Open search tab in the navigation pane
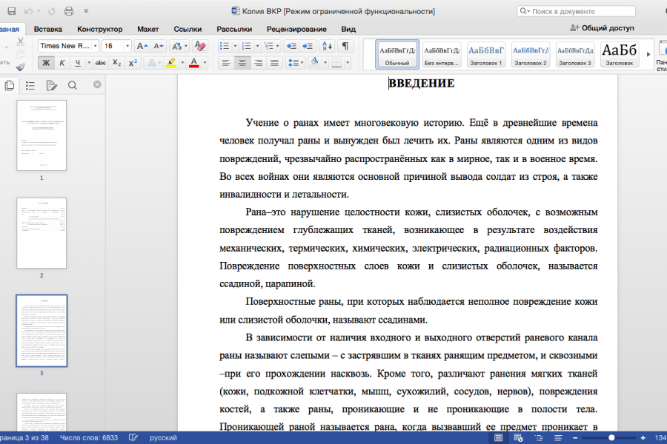This screenshot has width=667, height=444. (72, 85)
